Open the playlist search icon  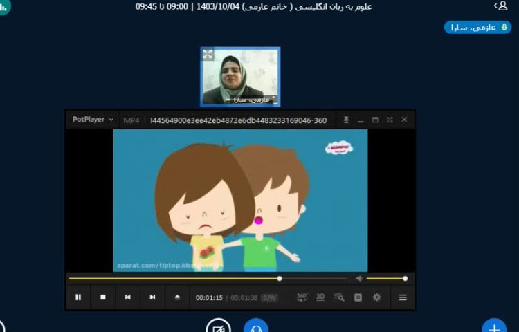point(339,297)
